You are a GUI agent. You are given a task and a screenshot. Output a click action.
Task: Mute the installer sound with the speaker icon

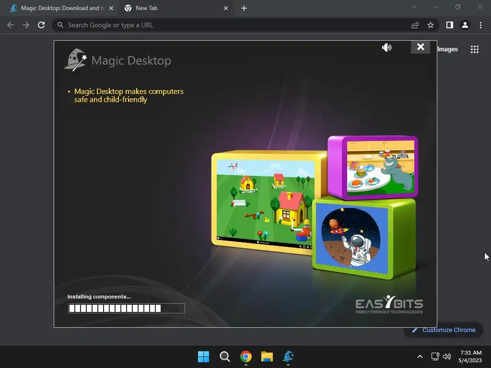pyautogui.click(x=387, y=47)
